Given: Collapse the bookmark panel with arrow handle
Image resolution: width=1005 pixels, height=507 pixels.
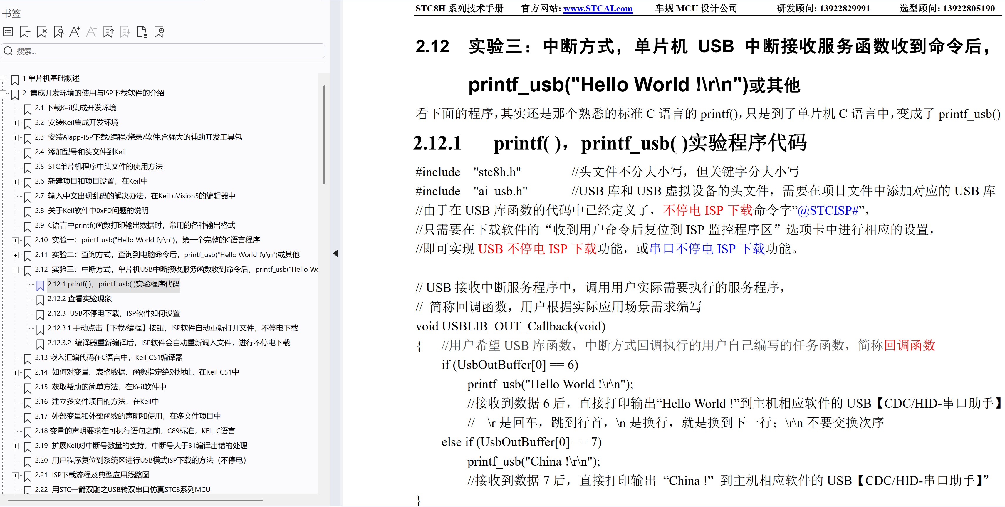Looking at the screenshot, I should point(335,253).
